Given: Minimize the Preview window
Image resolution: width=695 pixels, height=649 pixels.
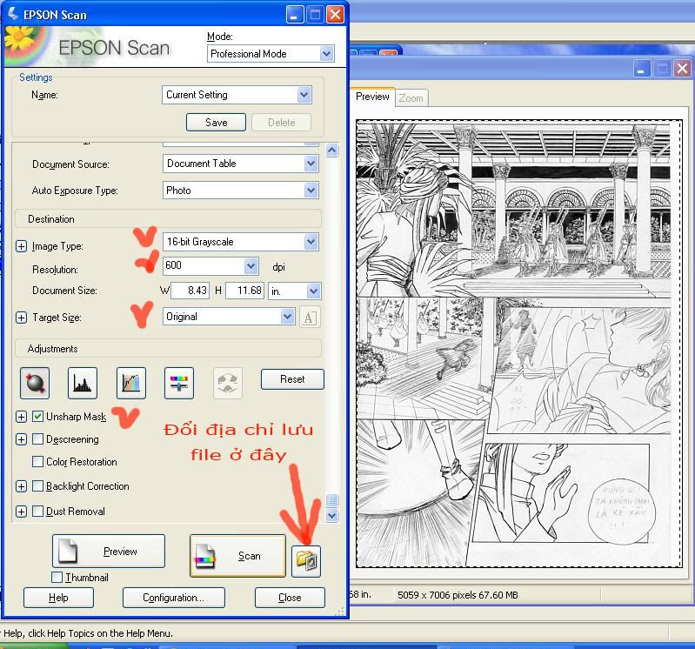Looking at the screenshot, I should coord(641,69).
